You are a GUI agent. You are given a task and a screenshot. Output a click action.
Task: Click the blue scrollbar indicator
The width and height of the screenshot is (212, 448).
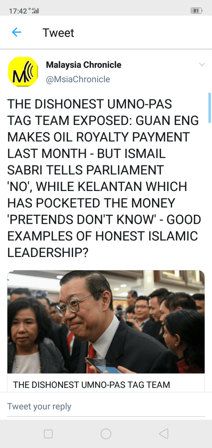click(209, 108)
